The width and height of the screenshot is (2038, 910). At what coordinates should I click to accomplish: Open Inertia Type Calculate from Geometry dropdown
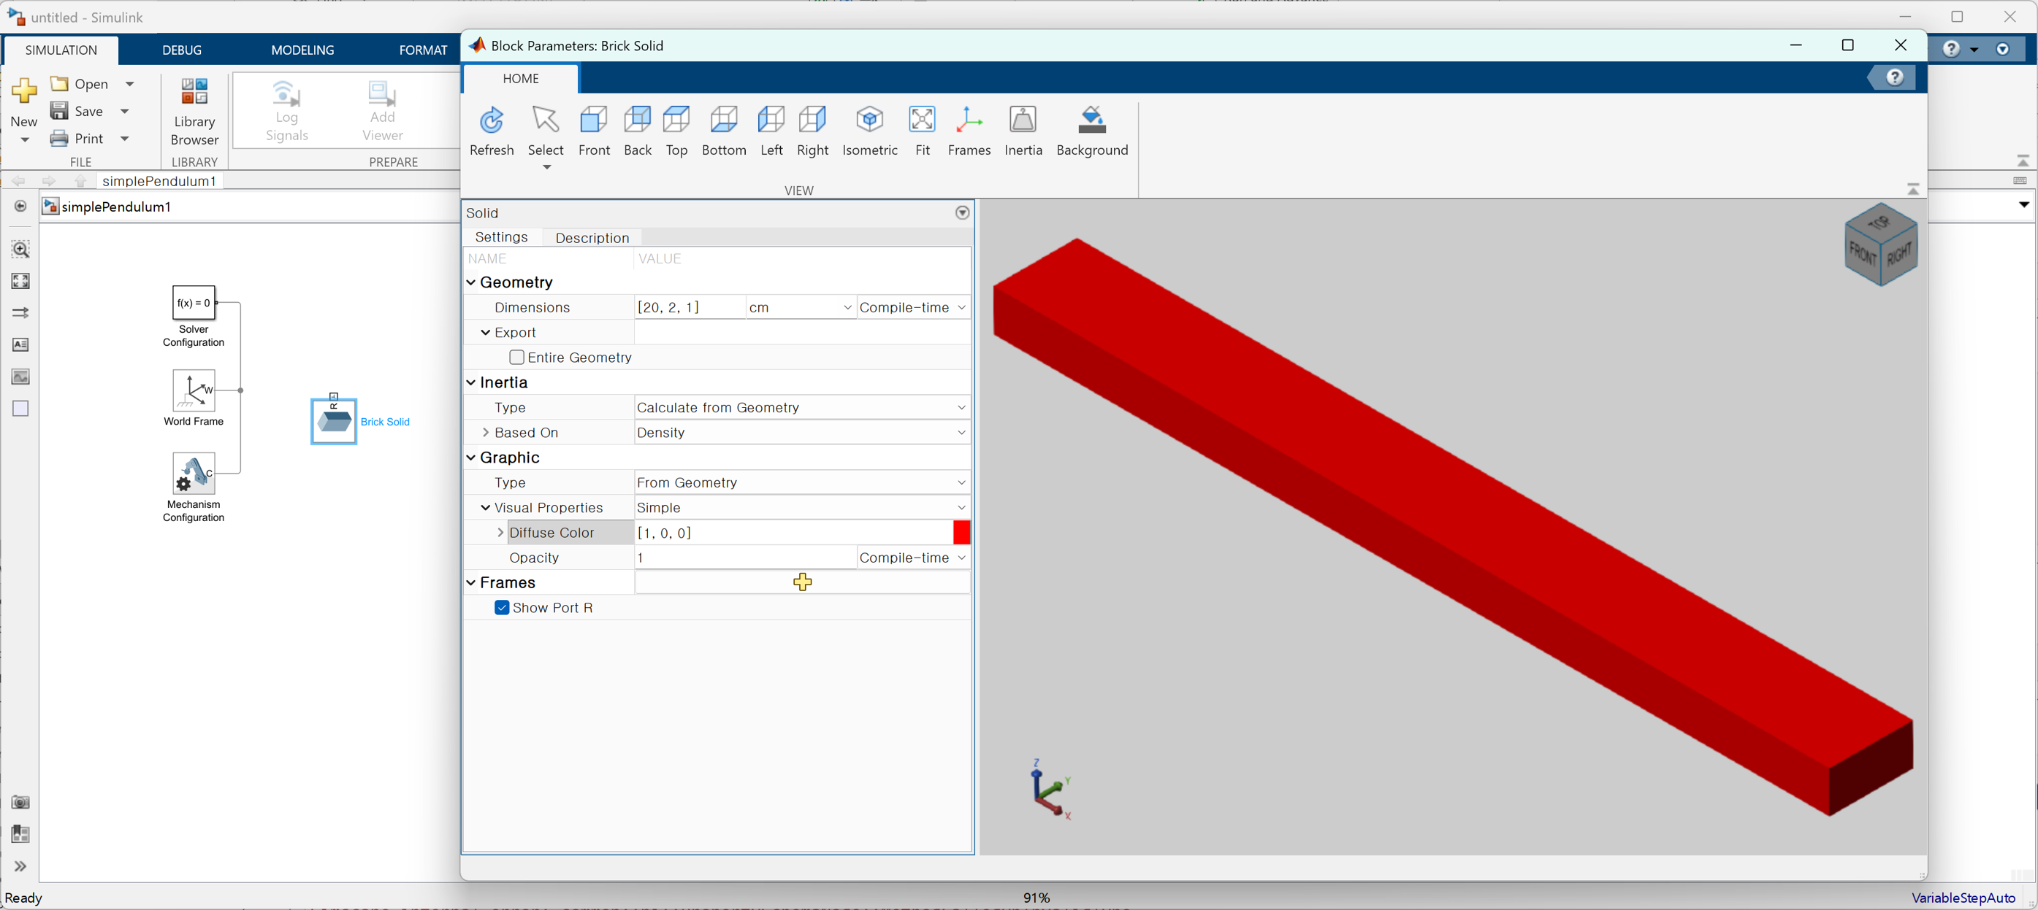click(801, 407)
